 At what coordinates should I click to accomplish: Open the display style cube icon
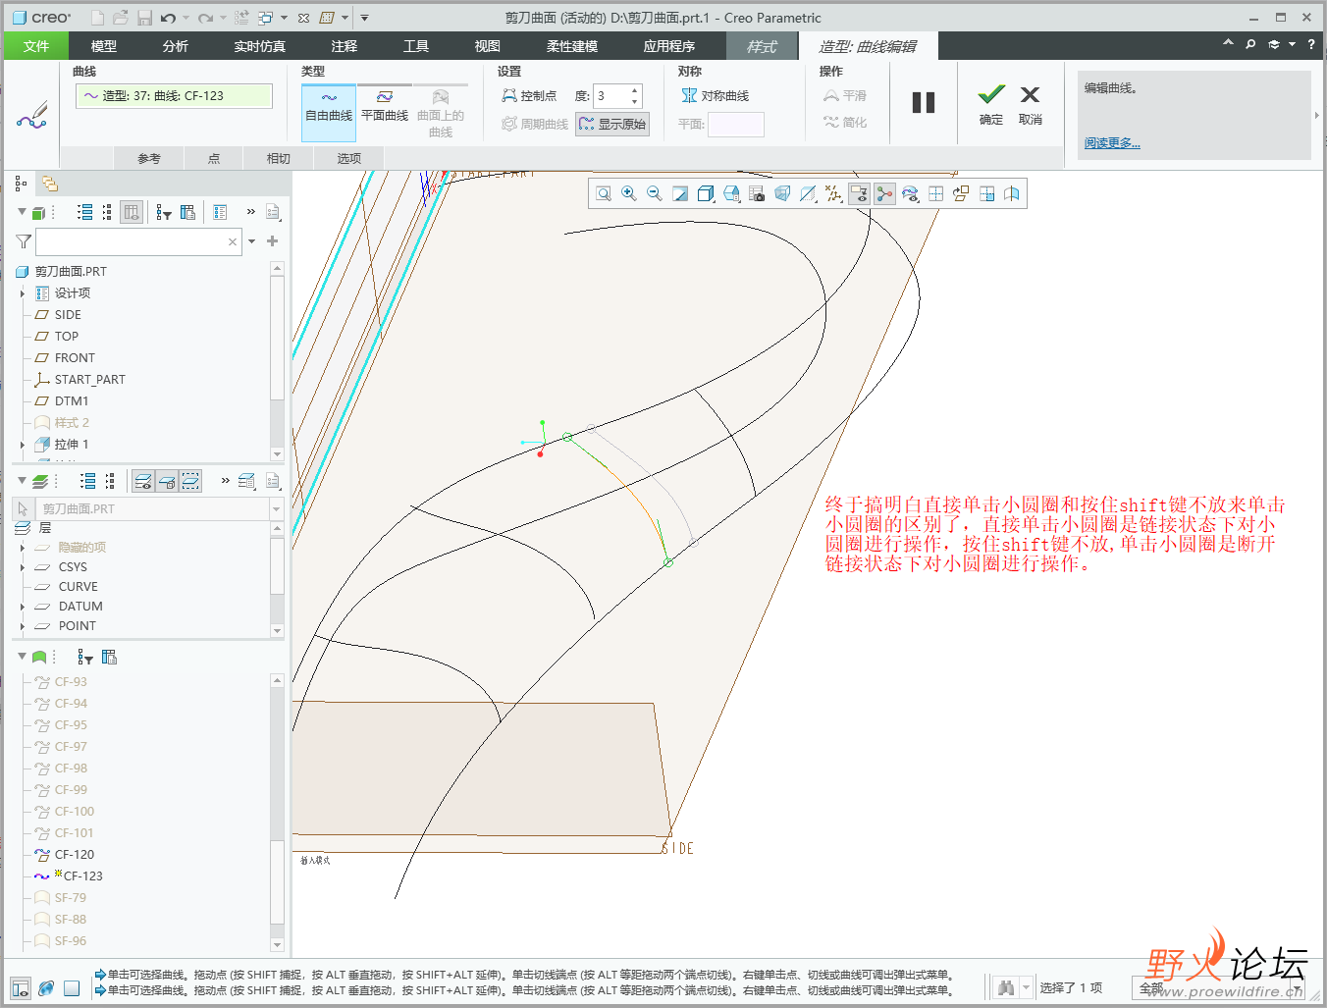click(706, 194)
